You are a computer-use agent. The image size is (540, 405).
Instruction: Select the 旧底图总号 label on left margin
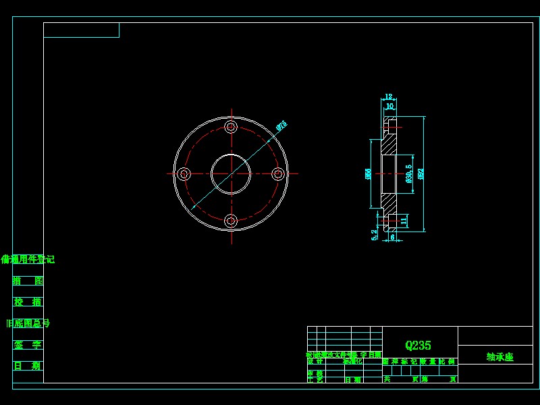point(28,323)
